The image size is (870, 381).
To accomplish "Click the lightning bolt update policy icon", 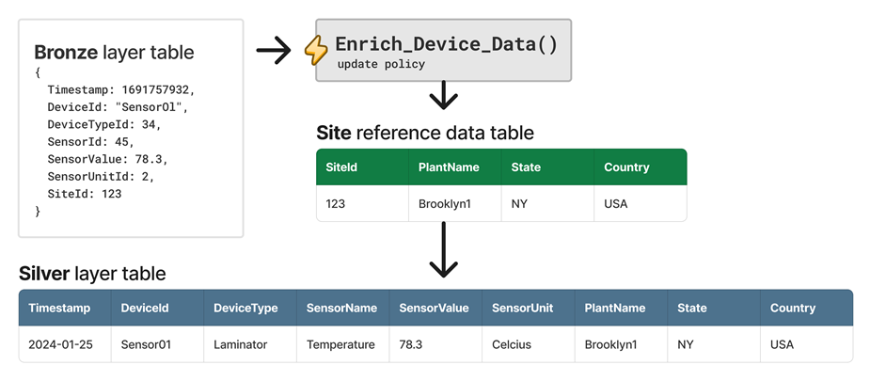I will (x=316, y=51).
